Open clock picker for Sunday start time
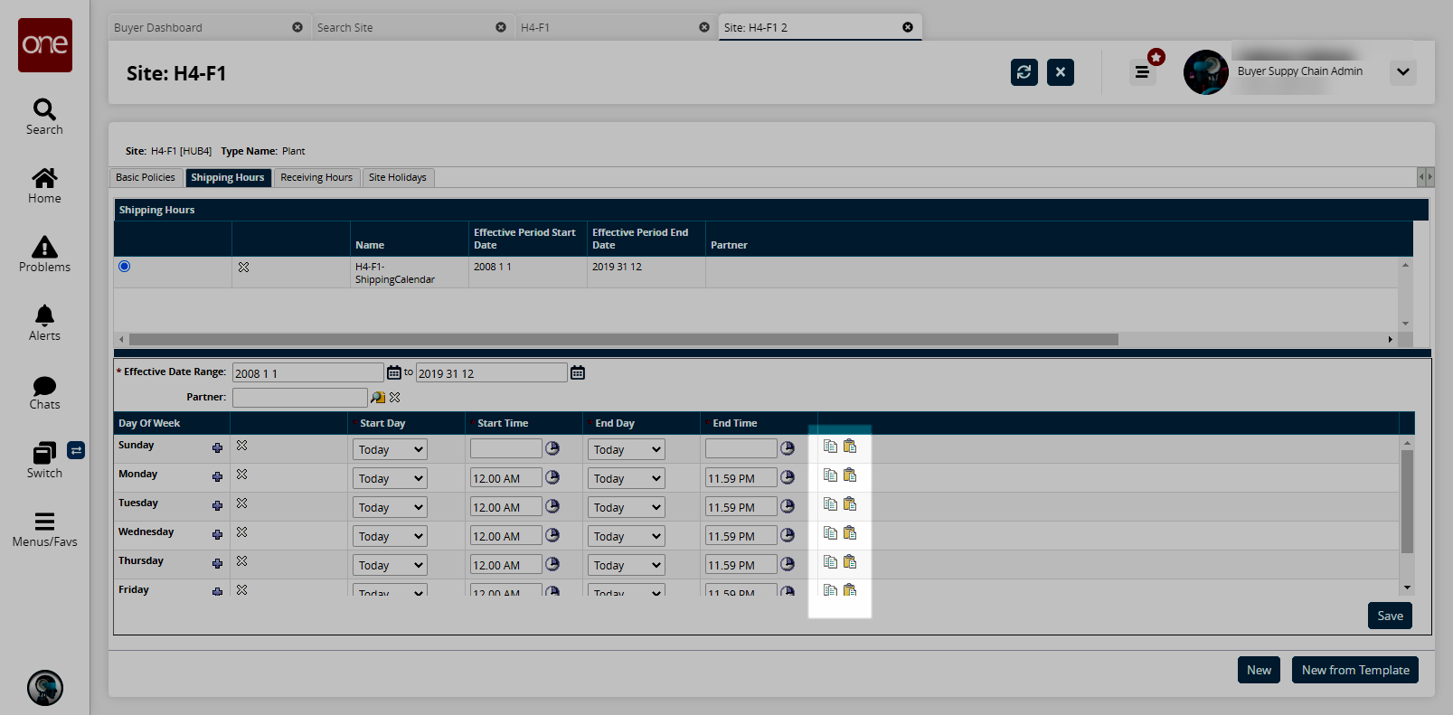 click(x=552, y=448)
